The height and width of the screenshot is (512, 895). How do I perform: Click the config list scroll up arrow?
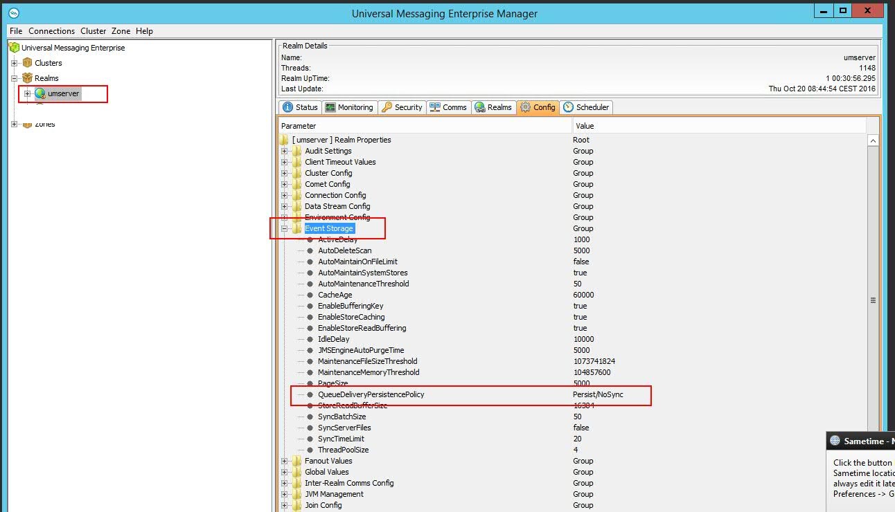(x=873, y=140)
